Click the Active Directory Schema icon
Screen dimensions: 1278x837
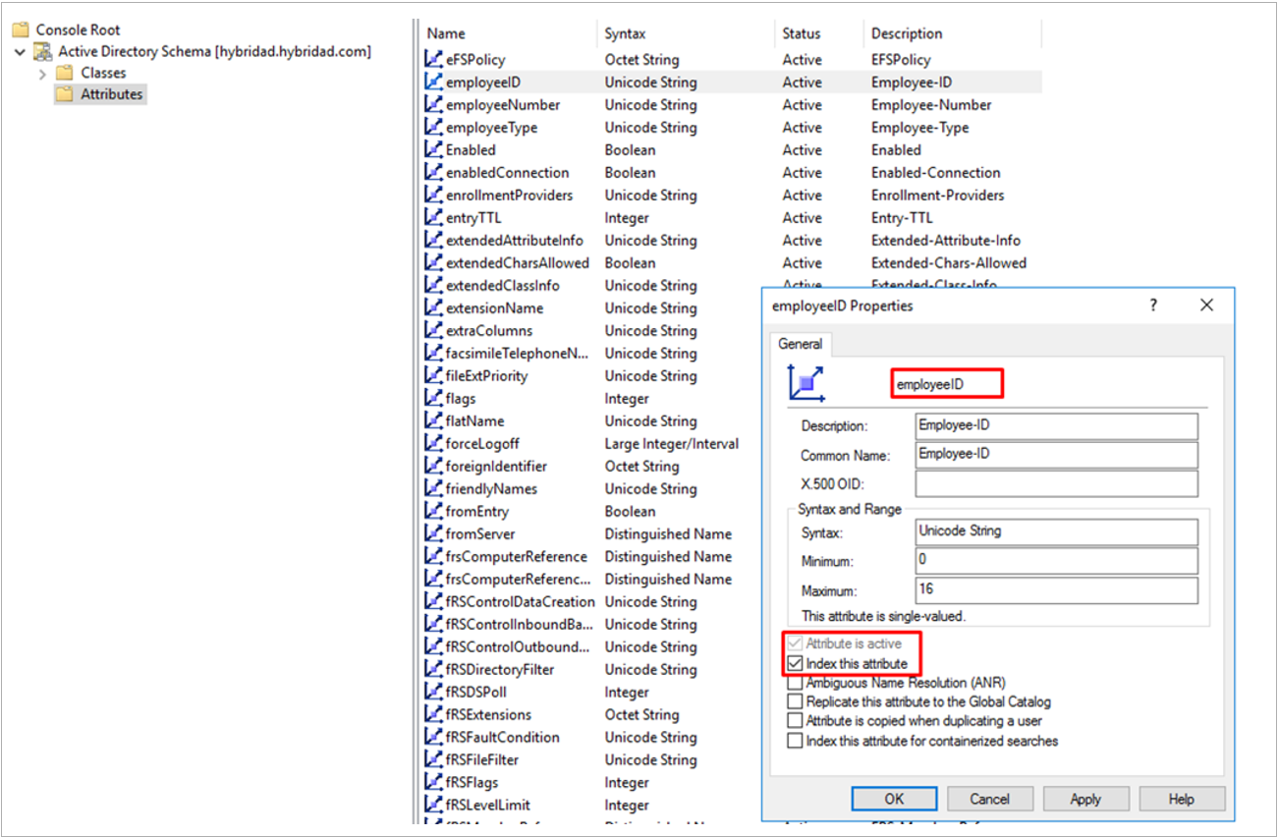42,51
